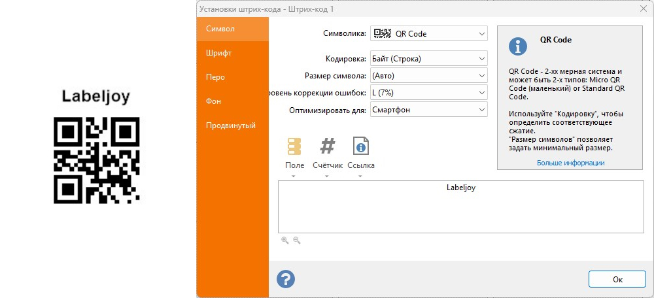This screenshot has width=654, height=298.
Task: Click the QR Code heading in info panel
Action: point(555,40)
